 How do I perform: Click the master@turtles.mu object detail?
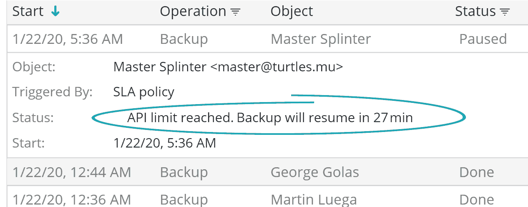(228, 66)
